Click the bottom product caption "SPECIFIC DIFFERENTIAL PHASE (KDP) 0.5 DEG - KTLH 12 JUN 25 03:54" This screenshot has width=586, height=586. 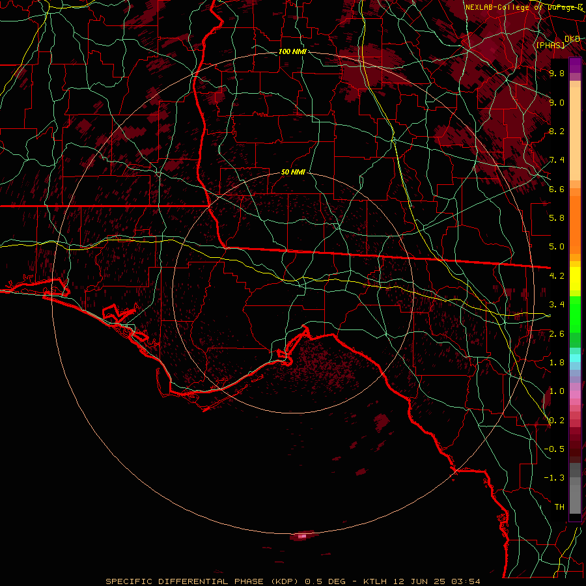292,581
